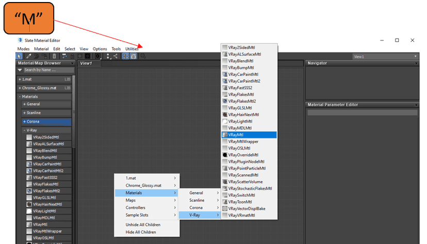
Task: Close the Navigator panel
Action: (x=416, y=63)
